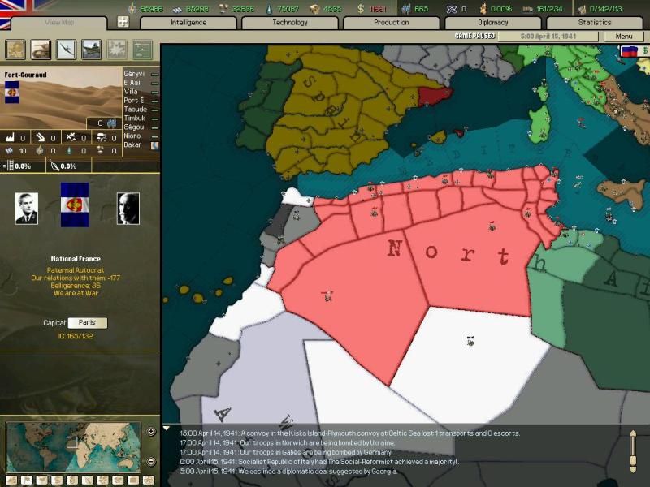Select Nioro in the province list
This screenshot has width=650, height=487.
coord(132,136)
